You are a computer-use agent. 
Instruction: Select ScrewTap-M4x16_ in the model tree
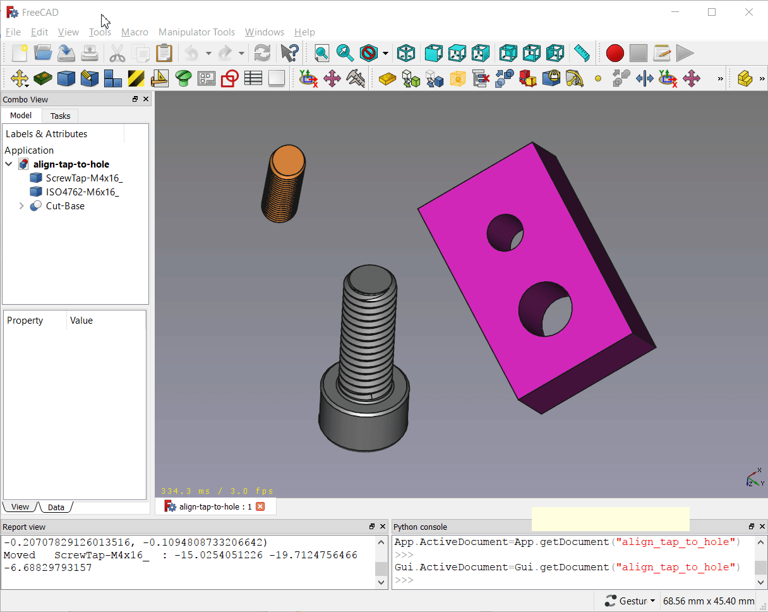point(84,178)
